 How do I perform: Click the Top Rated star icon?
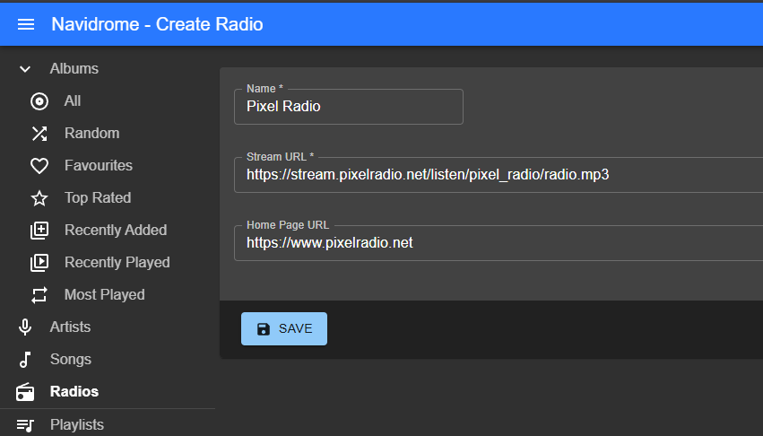click(39, 198)
